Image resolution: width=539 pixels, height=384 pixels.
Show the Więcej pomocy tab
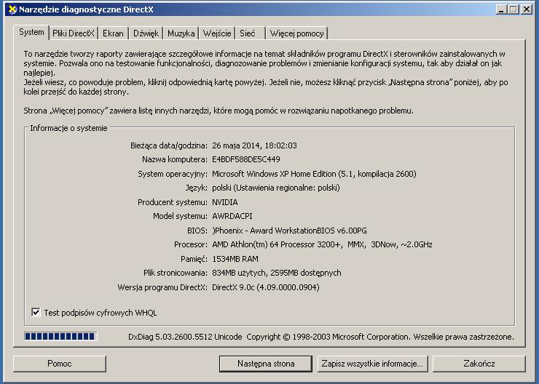[x=296, y=33]
